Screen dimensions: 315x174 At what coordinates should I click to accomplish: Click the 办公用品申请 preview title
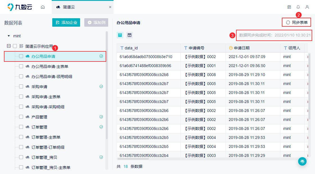tap(128, 23)
